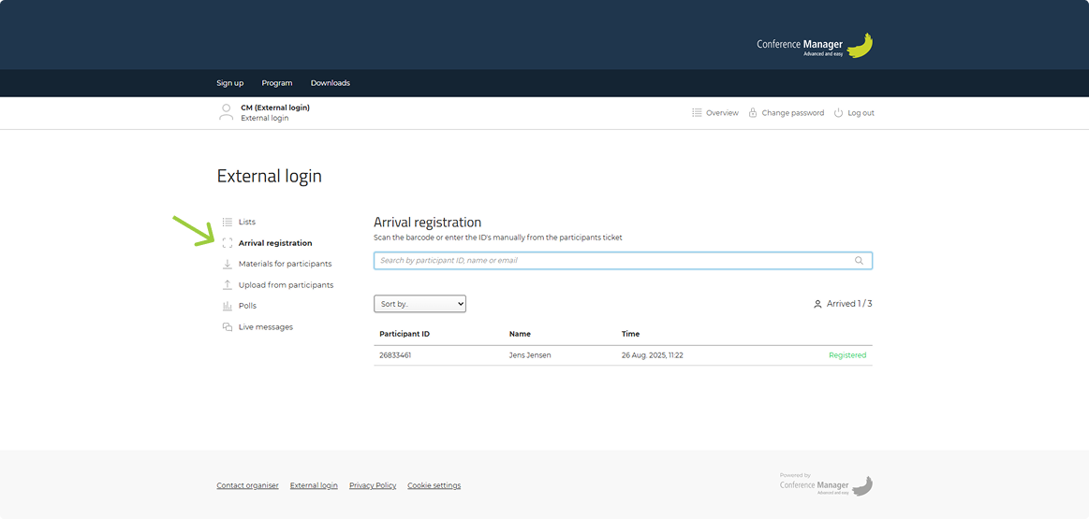Open Privacy Policy footer link
The image size is (1089, 519).
pyautogui.click(x=373, y=485)
